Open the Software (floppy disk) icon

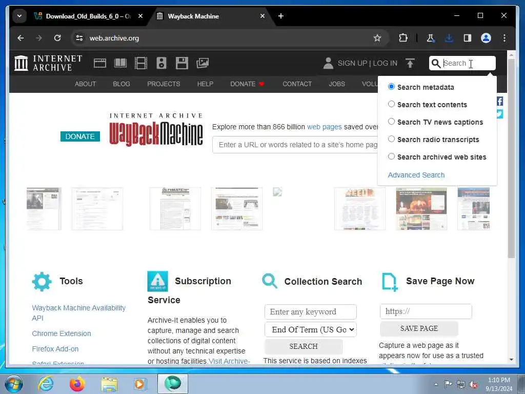(x=182, y=63)
